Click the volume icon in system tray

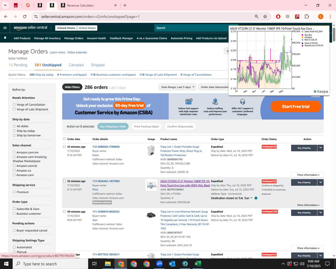pyautogui.click(x=302, y=264)
